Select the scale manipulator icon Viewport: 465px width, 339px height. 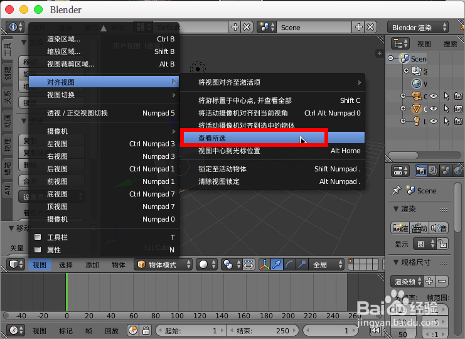coord(302,264)
